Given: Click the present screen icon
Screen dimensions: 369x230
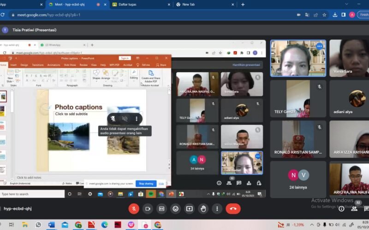Looking at the screenshot, I should pyautogui.click(x=189, y=208).
